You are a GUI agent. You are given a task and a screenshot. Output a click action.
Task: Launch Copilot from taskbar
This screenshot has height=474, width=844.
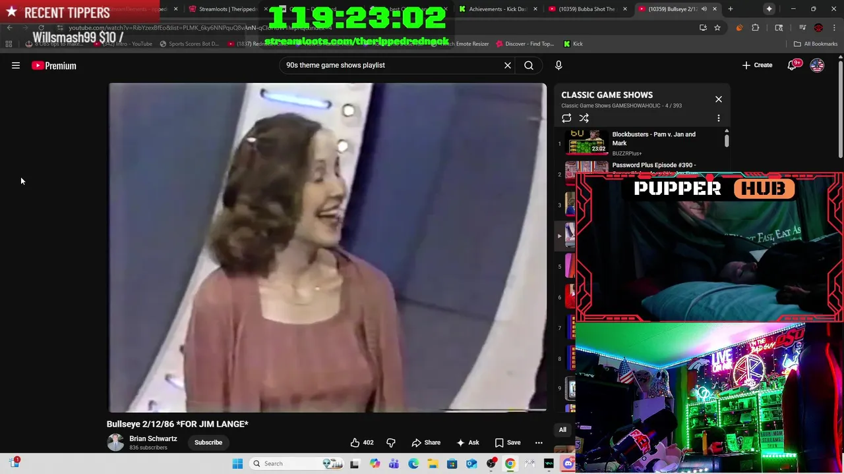(375, 463)
